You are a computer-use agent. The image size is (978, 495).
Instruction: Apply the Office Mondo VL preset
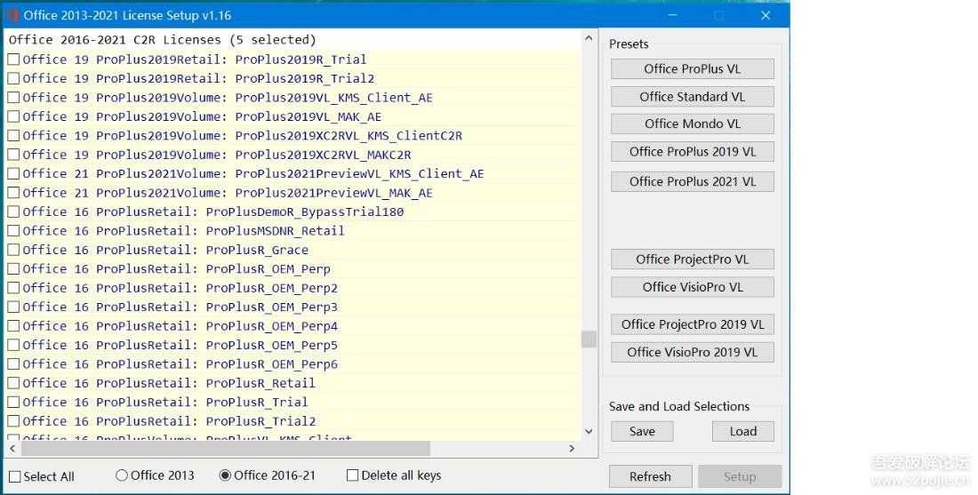[692, 124]
